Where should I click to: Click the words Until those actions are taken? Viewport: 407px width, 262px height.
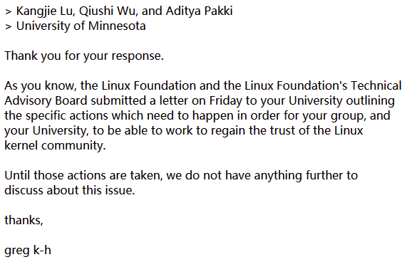tap(83, 175)
